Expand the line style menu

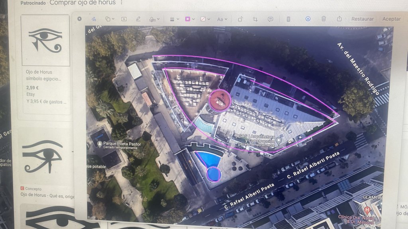(173, 19)
